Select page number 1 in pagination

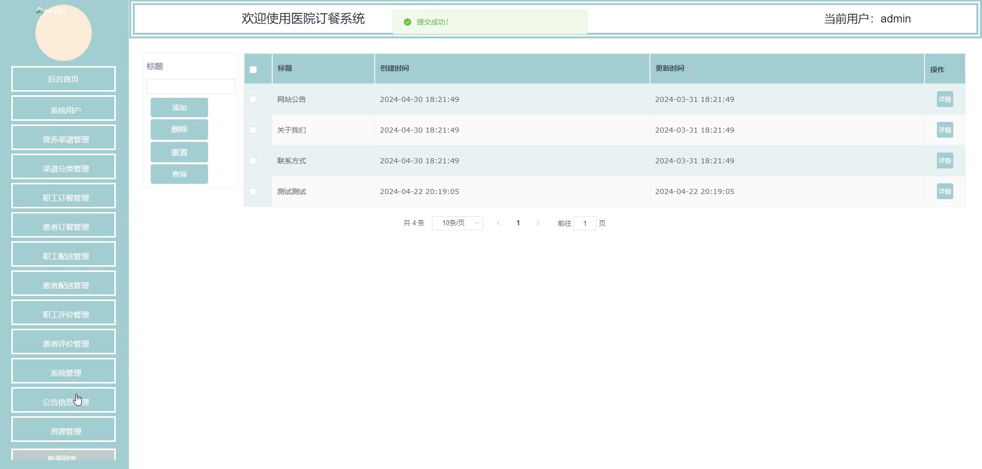click(518, 223)
